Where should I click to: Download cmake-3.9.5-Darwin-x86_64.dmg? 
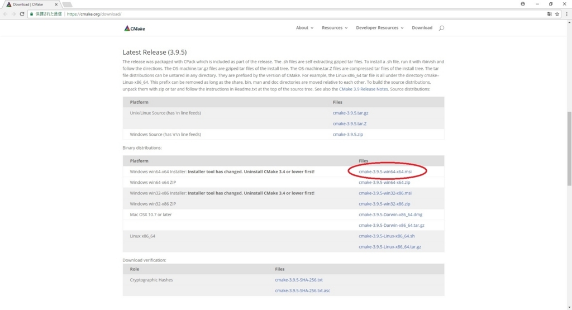(x=390, y=215)
